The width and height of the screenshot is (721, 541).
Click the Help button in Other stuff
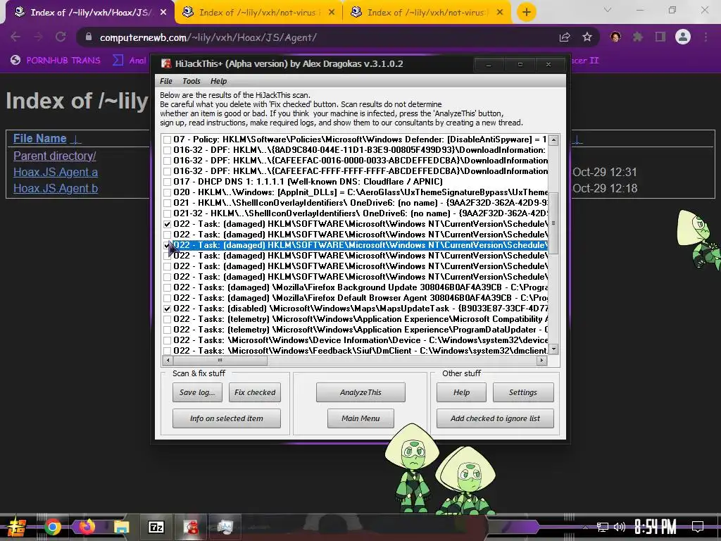point(461,392)
